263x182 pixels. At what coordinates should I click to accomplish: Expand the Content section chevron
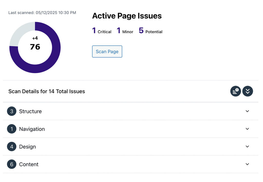coord(247,164)
